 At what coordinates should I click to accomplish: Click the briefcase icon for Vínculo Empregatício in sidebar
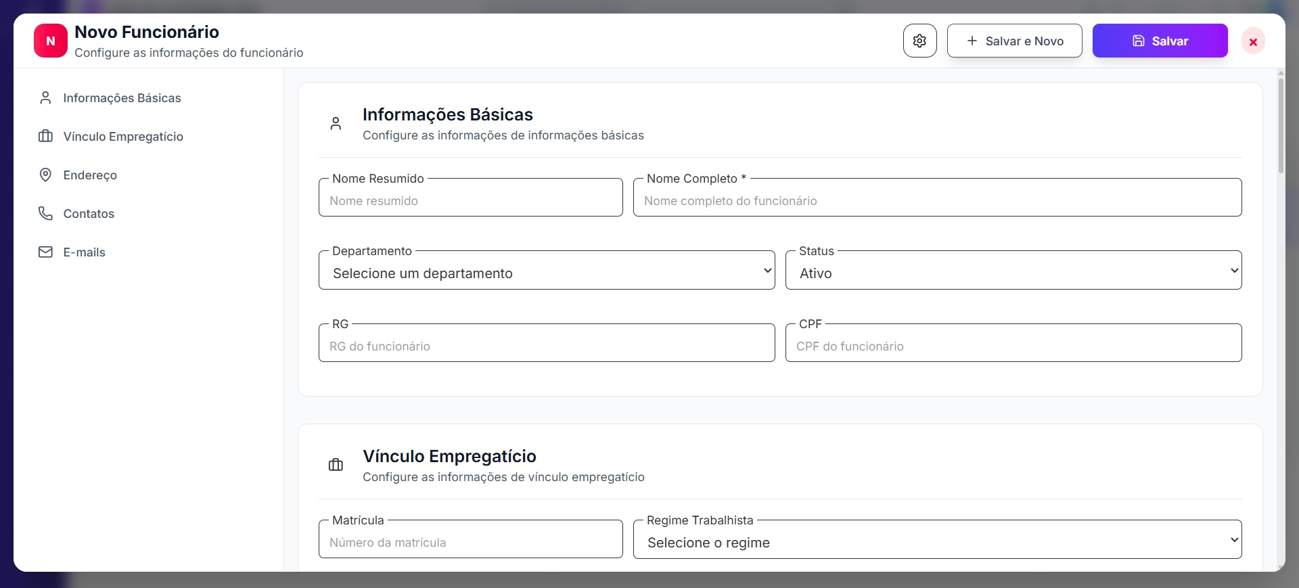coord(45,137)
